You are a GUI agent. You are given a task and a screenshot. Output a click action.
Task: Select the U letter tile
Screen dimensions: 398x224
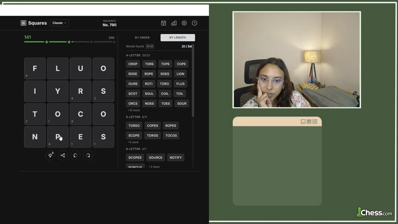point(81,68)
